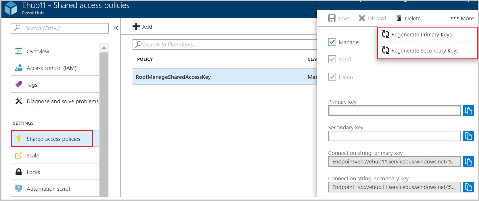Click the Automation script monitor icon
This screenshot has height=201, width=479.
coord(19,188)
